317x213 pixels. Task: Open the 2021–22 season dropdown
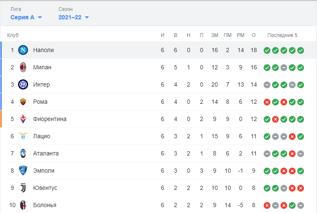coord(73,17)
